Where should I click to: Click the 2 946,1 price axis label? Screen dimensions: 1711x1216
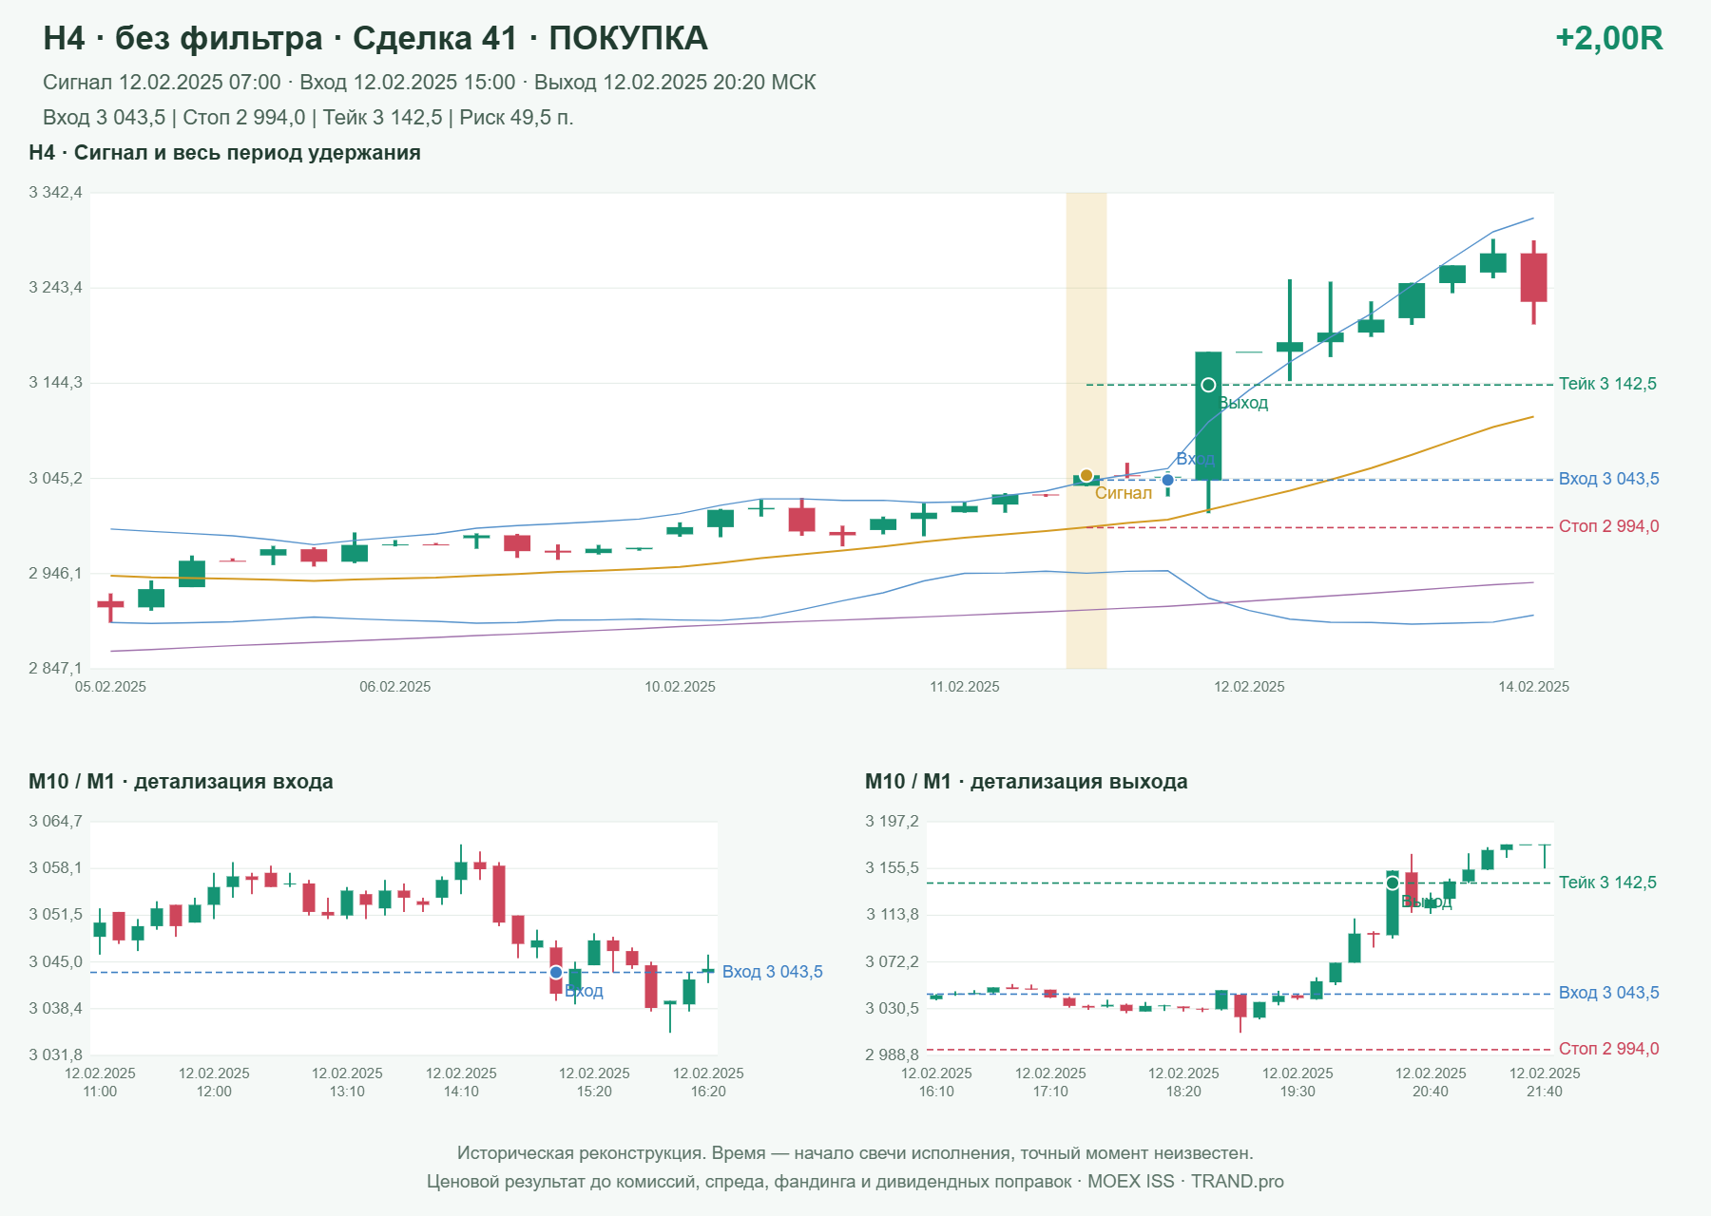tap(55, 573)
